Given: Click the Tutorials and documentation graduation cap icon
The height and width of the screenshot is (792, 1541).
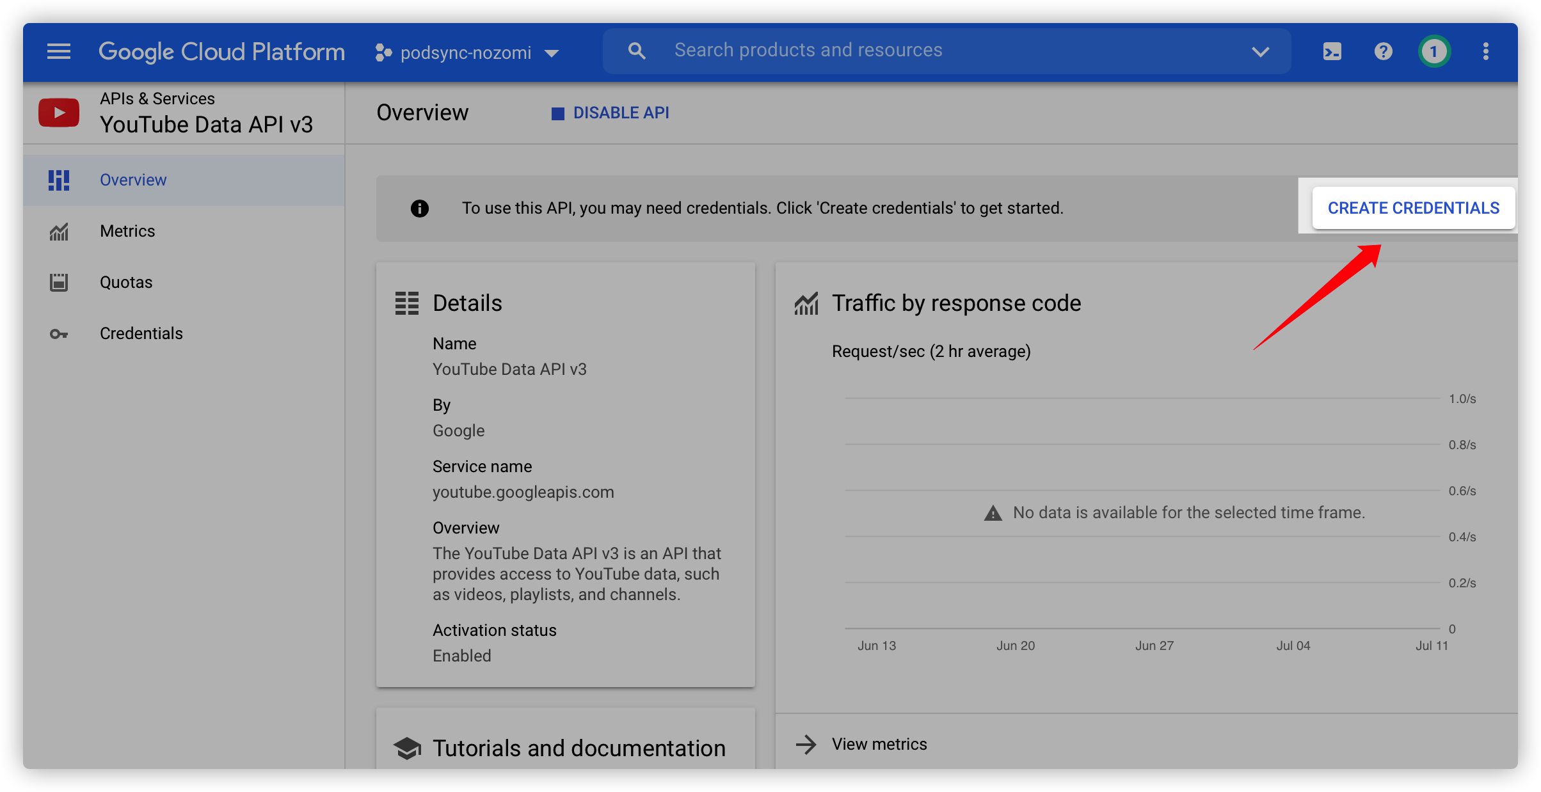Looking at the screenshot, I should (x=408, y=748).
